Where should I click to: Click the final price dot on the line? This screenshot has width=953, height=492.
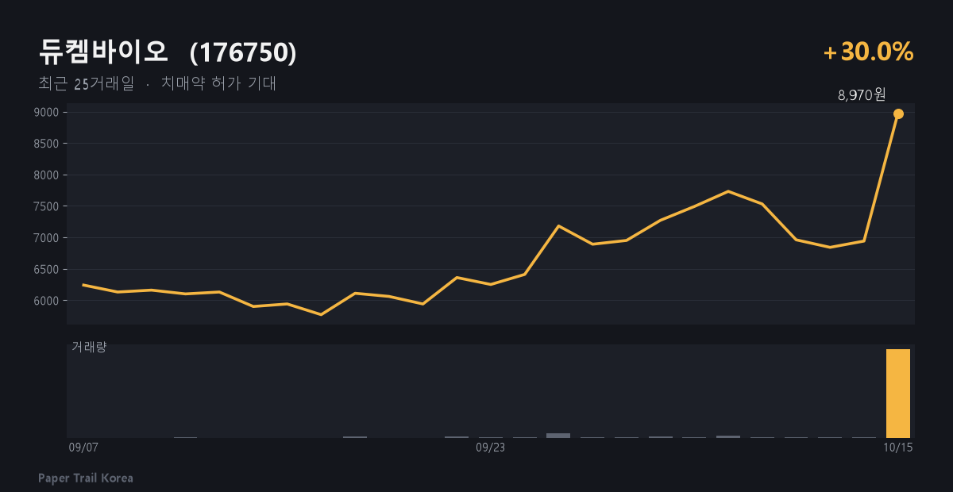(x=898, y=113)
